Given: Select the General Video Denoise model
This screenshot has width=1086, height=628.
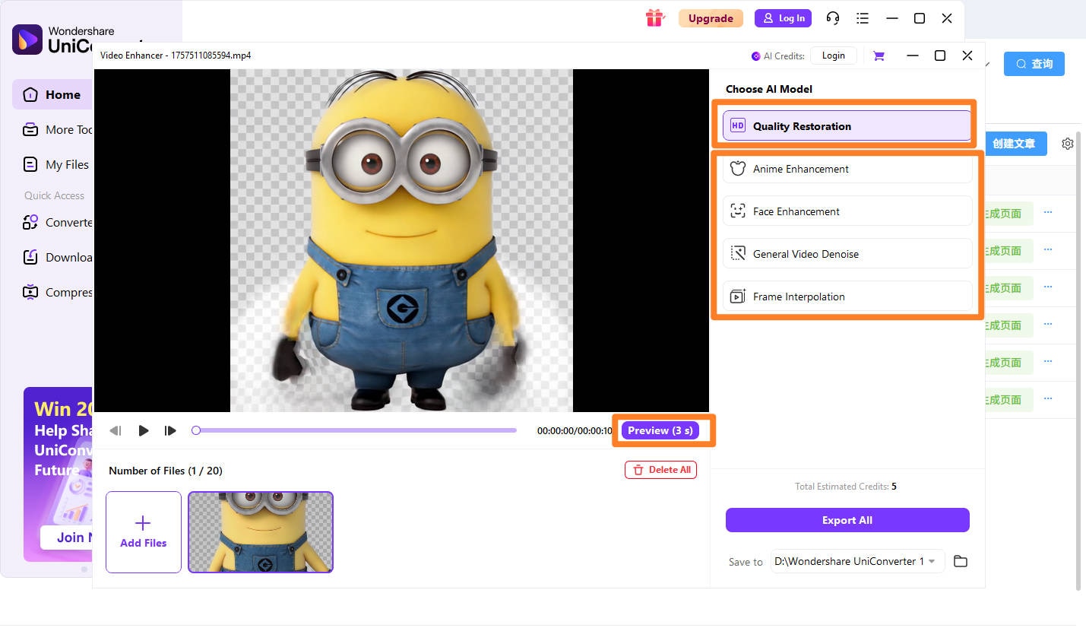Looking at the screenshot, I should click(x=847, y=254).
